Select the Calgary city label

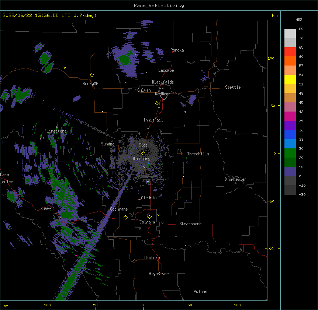[147, 222]
